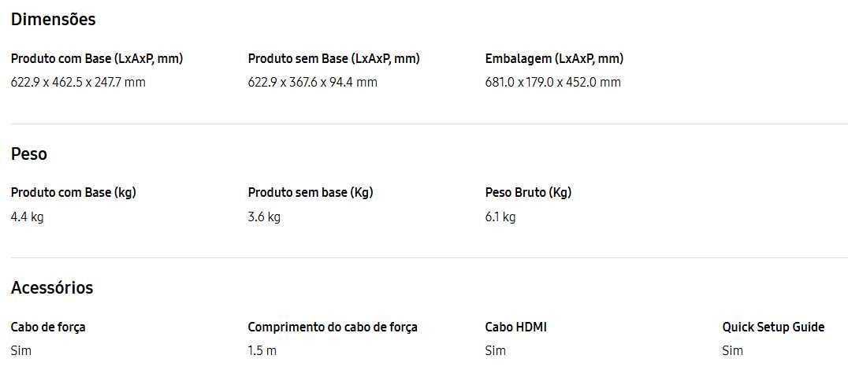The width and height of the screenshot is (848, 370).
Task: Click the Acessórios section heading
Action: tap(52, 287)
